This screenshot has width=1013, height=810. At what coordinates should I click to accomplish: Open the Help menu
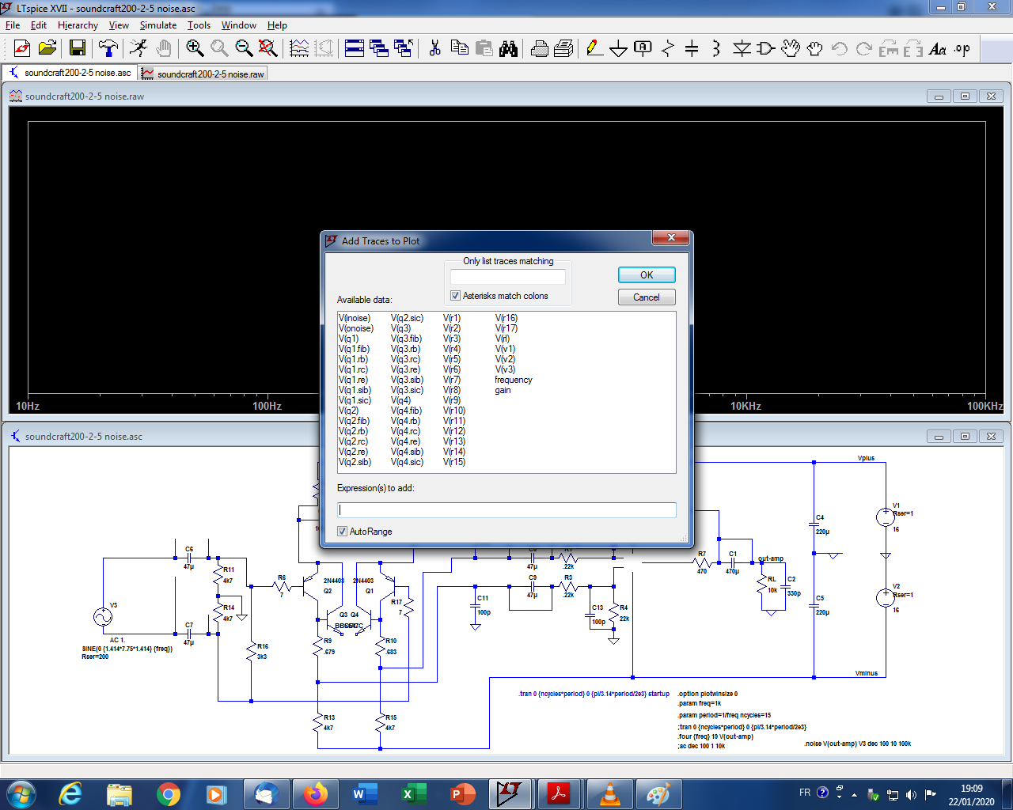[x=277, y=25]
